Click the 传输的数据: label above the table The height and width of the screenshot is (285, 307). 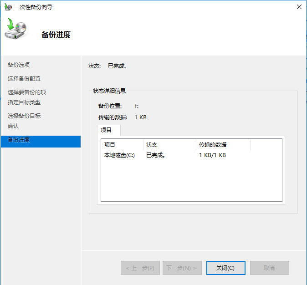click(x=113, y=117)
